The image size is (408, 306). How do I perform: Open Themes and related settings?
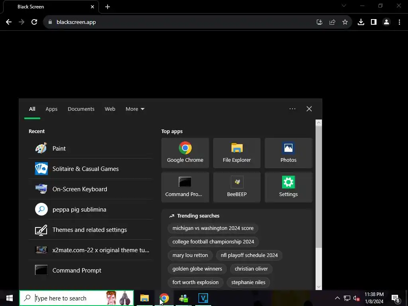pyautogui.click(x=90, y=230)
